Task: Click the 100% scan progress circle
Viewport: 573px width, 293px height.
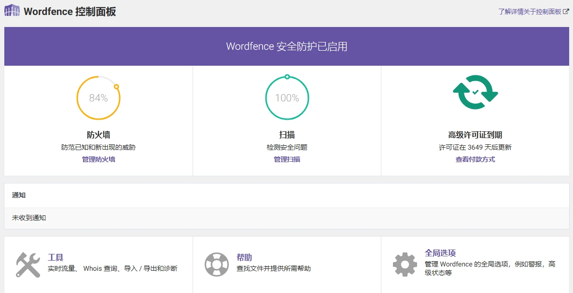Action: (x=287, y=98)
